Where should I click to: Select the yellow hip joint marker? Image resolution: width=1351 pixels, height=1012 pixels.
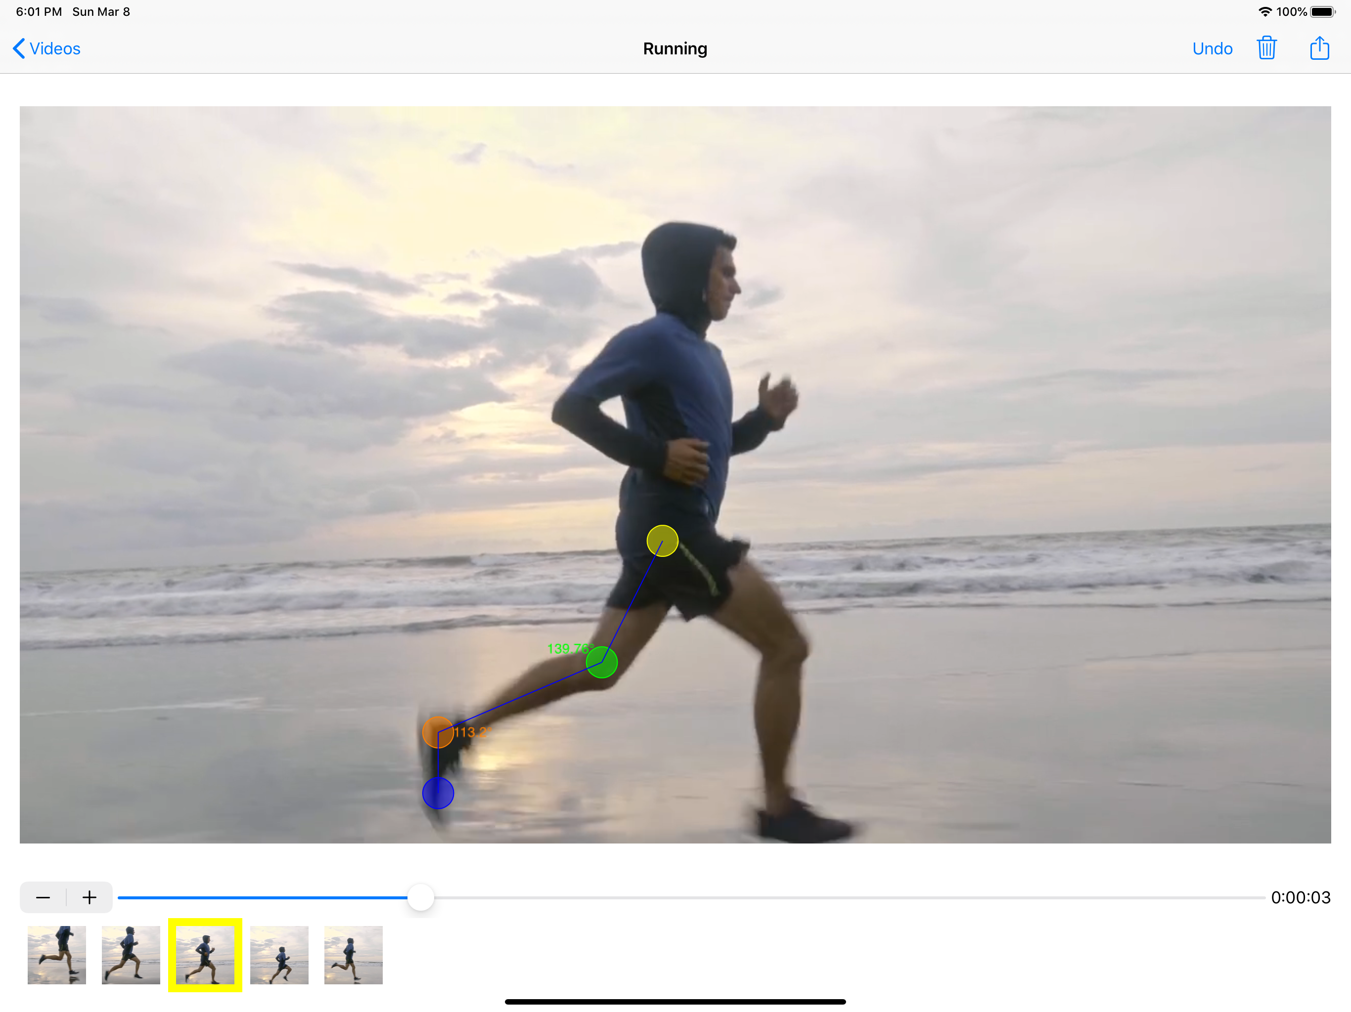(662, 541)
